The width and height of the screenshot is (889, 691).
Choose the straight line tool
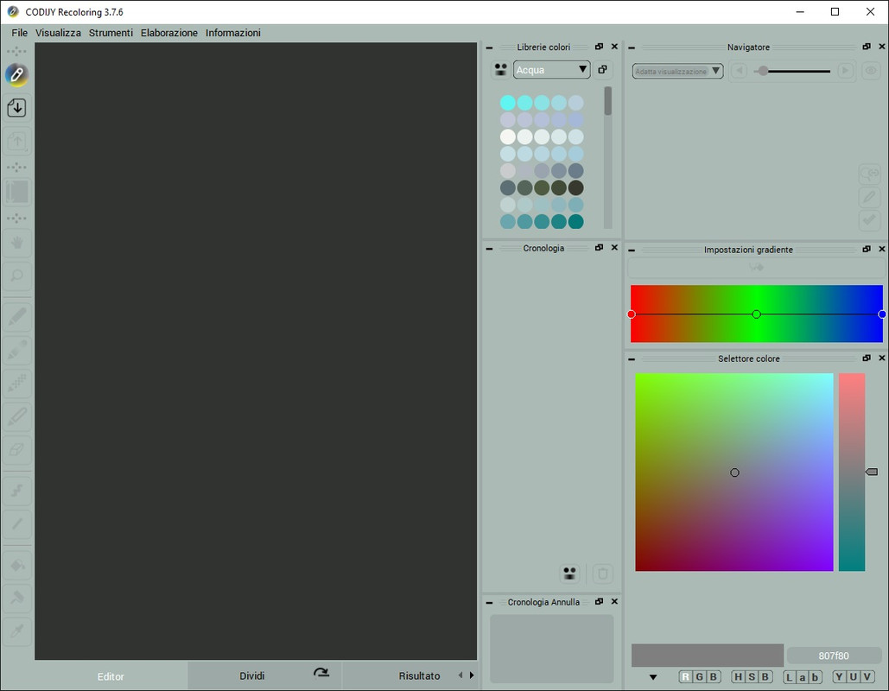(16, 523)
